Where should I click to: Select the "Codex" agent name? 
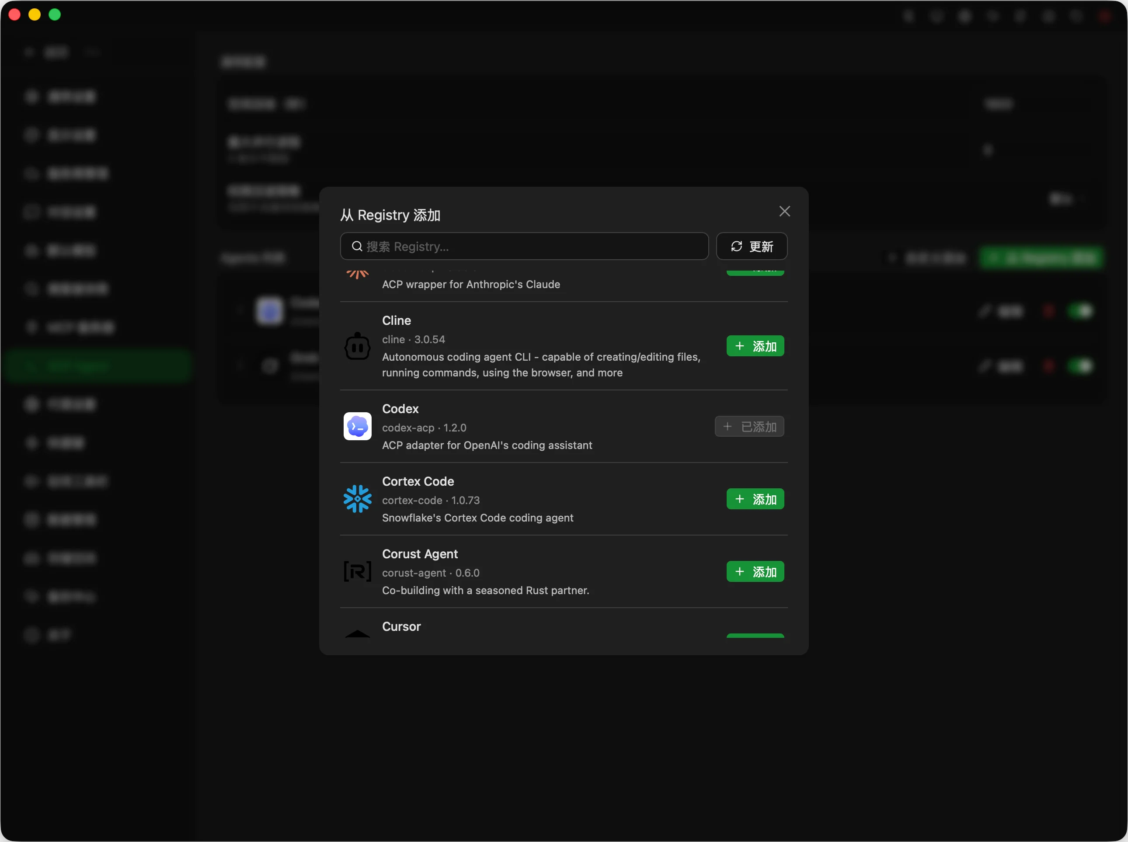(400, 409)
